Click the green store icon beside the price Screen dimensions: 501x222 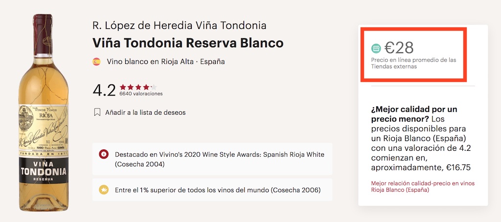376,48
